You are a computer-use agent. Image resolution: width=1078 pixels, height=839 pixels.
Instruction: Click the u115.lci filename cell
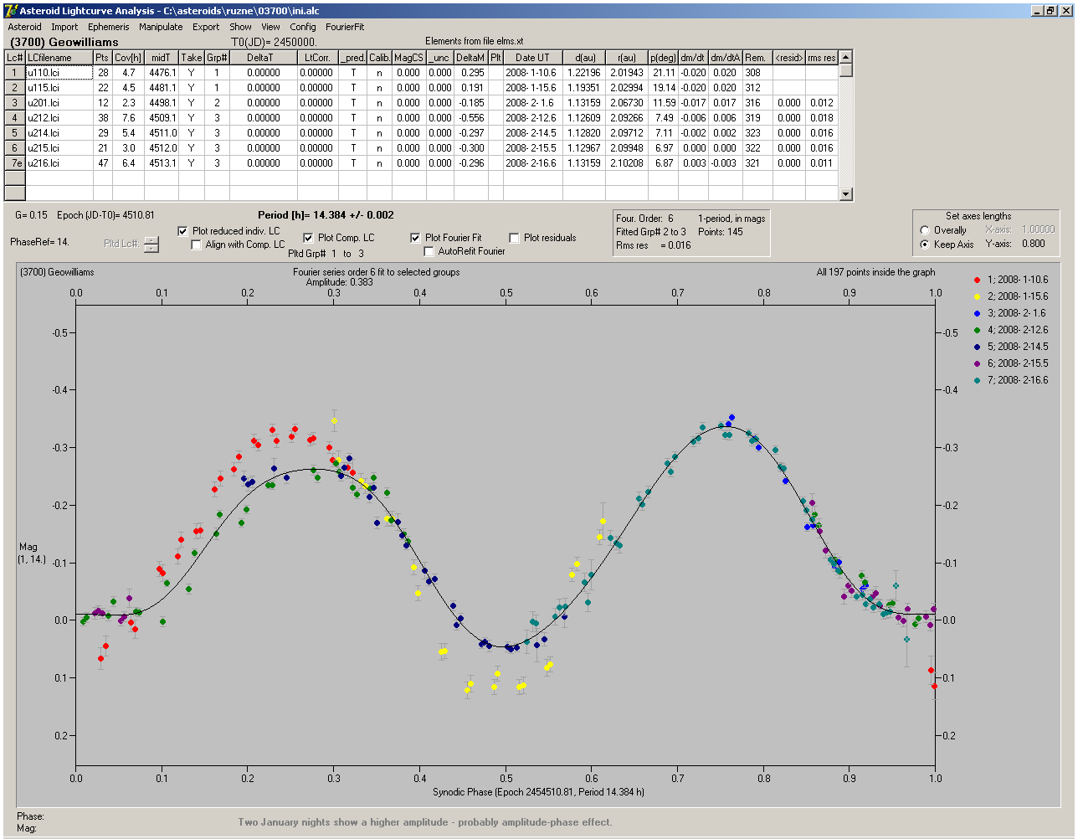[x=59, y=88]
